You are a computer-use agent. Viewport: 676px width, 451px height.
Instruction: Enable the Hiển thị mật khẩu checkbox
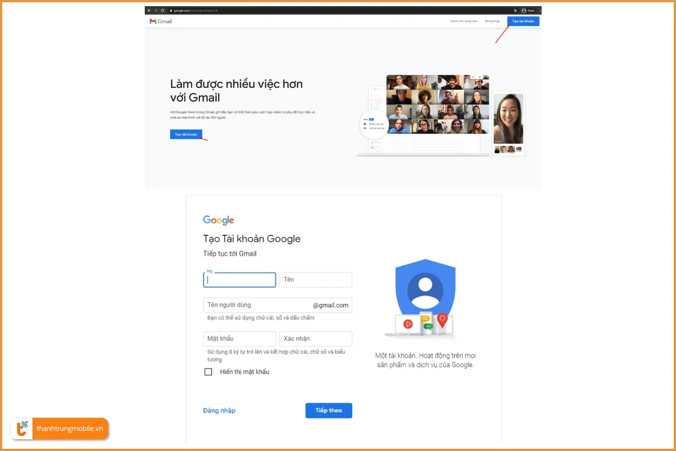208,372
